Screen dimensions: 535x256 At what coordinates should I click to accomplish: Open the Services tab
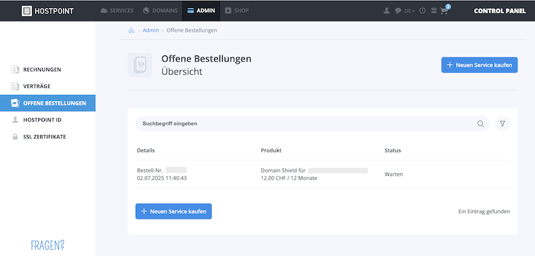click(117, 11)
